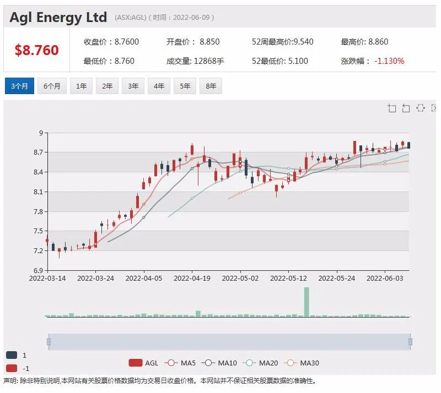The width and height of the screenshot is (441, 393).
Task: Toggle the MA20 legend entry
Action: point(260,363)
